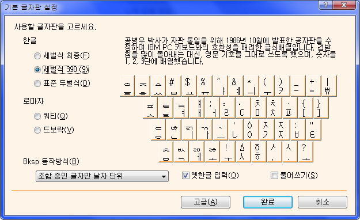Click the $ key in keyboard preview
Image resolution: width=360 pixels, height=220 pixels.
pos(189,86)
